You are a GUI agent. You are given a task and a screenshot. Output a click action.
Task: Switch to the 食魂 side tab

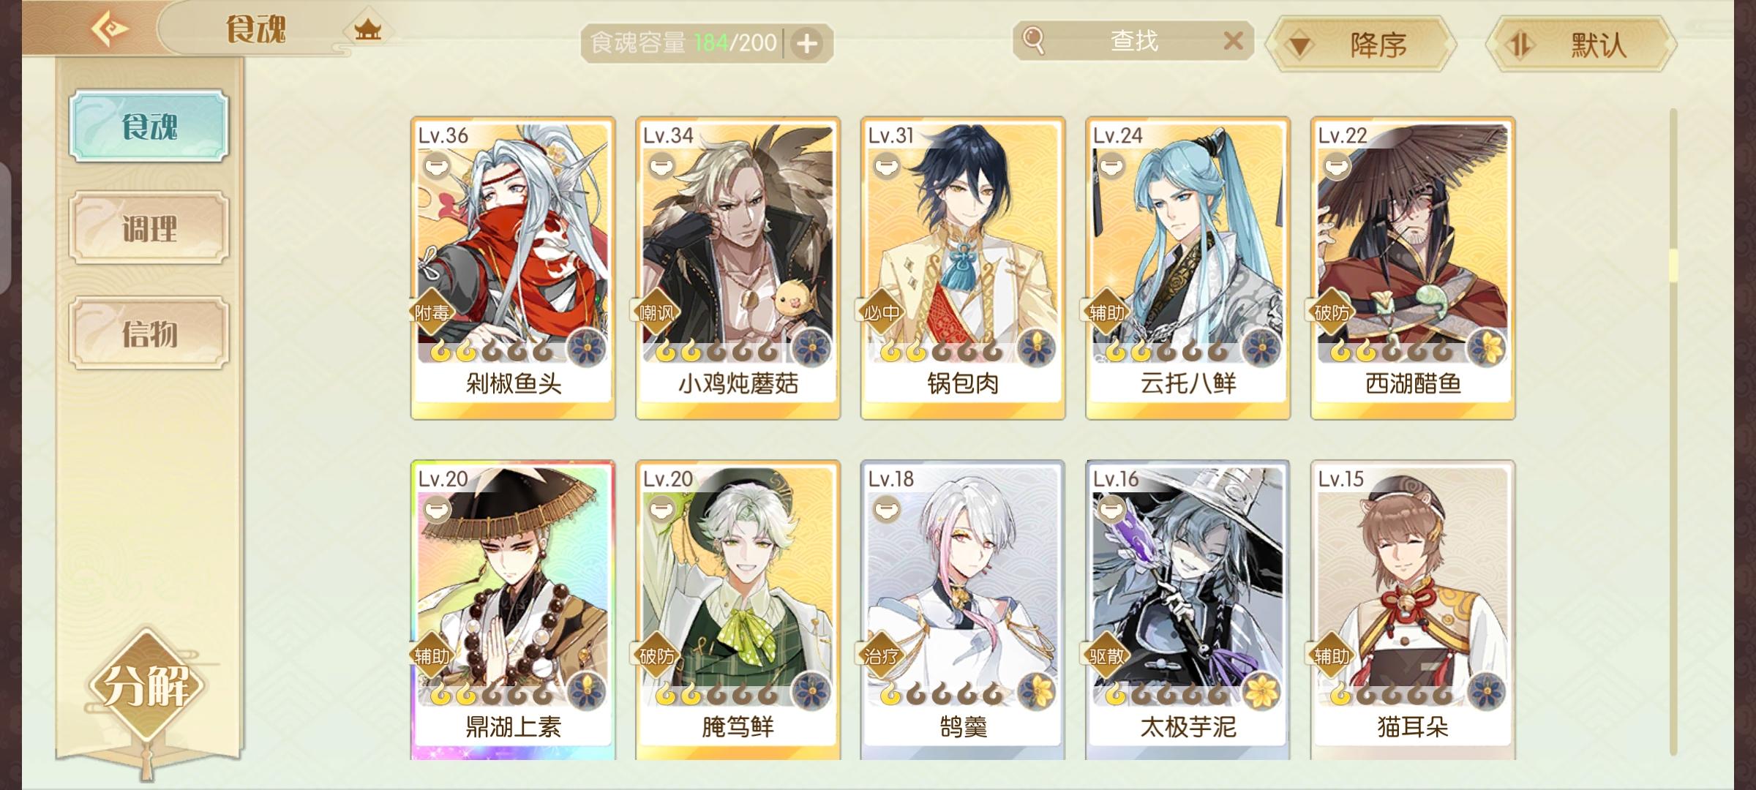149,126
